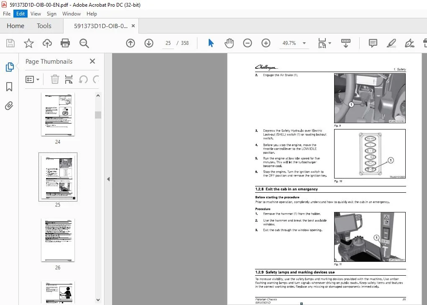Select the page 27 thumbnail below 26
Viewport: 427px width, 305px height.
pos(58,292)
